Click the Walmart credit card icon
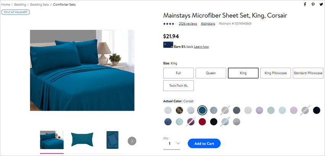Screen dimensions: 325x156 [168, 45]
